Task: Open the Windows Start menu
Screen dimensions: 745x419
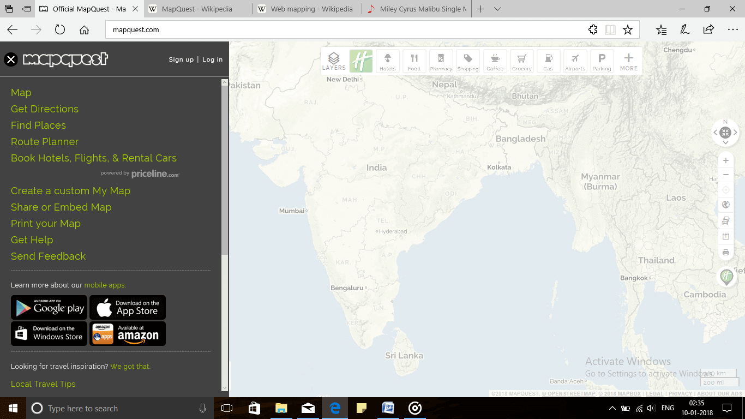Action: pyautogui.click(x=13, y=408)
